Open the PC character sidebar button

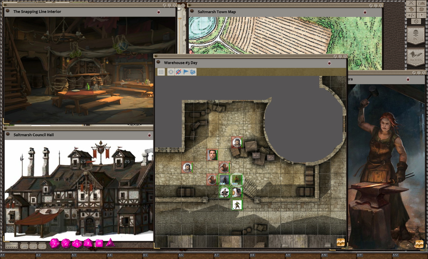[x=416, y=35]
